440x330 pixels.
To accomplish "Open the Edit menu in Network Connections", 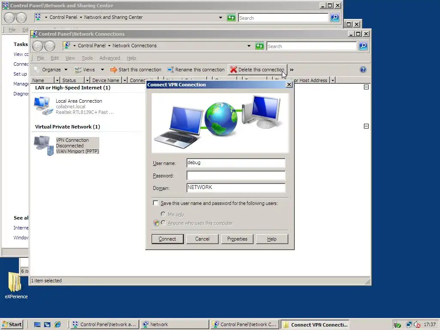I will [x=55, y=58].
